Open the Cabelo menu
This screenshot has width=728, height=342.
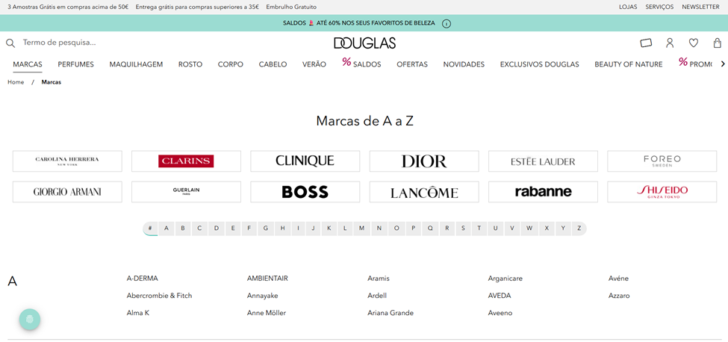click(273, 64)
